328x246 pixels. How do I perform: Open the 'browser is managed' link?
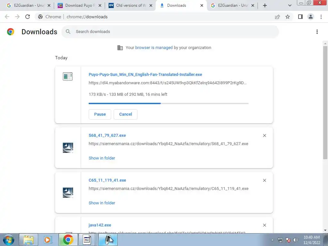point(154,48)
